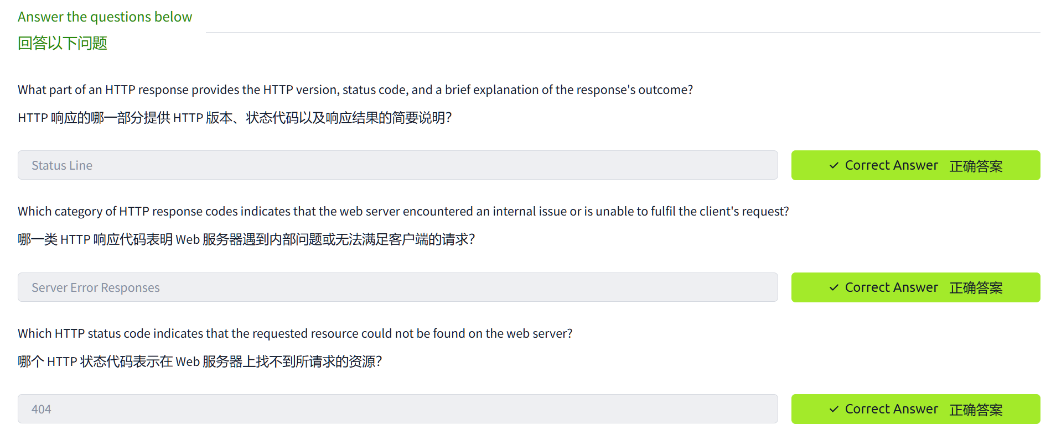Click the 'Answer the questions below' heading
This screenshot has width=1051, height=435.
click(x=105, y=17)
